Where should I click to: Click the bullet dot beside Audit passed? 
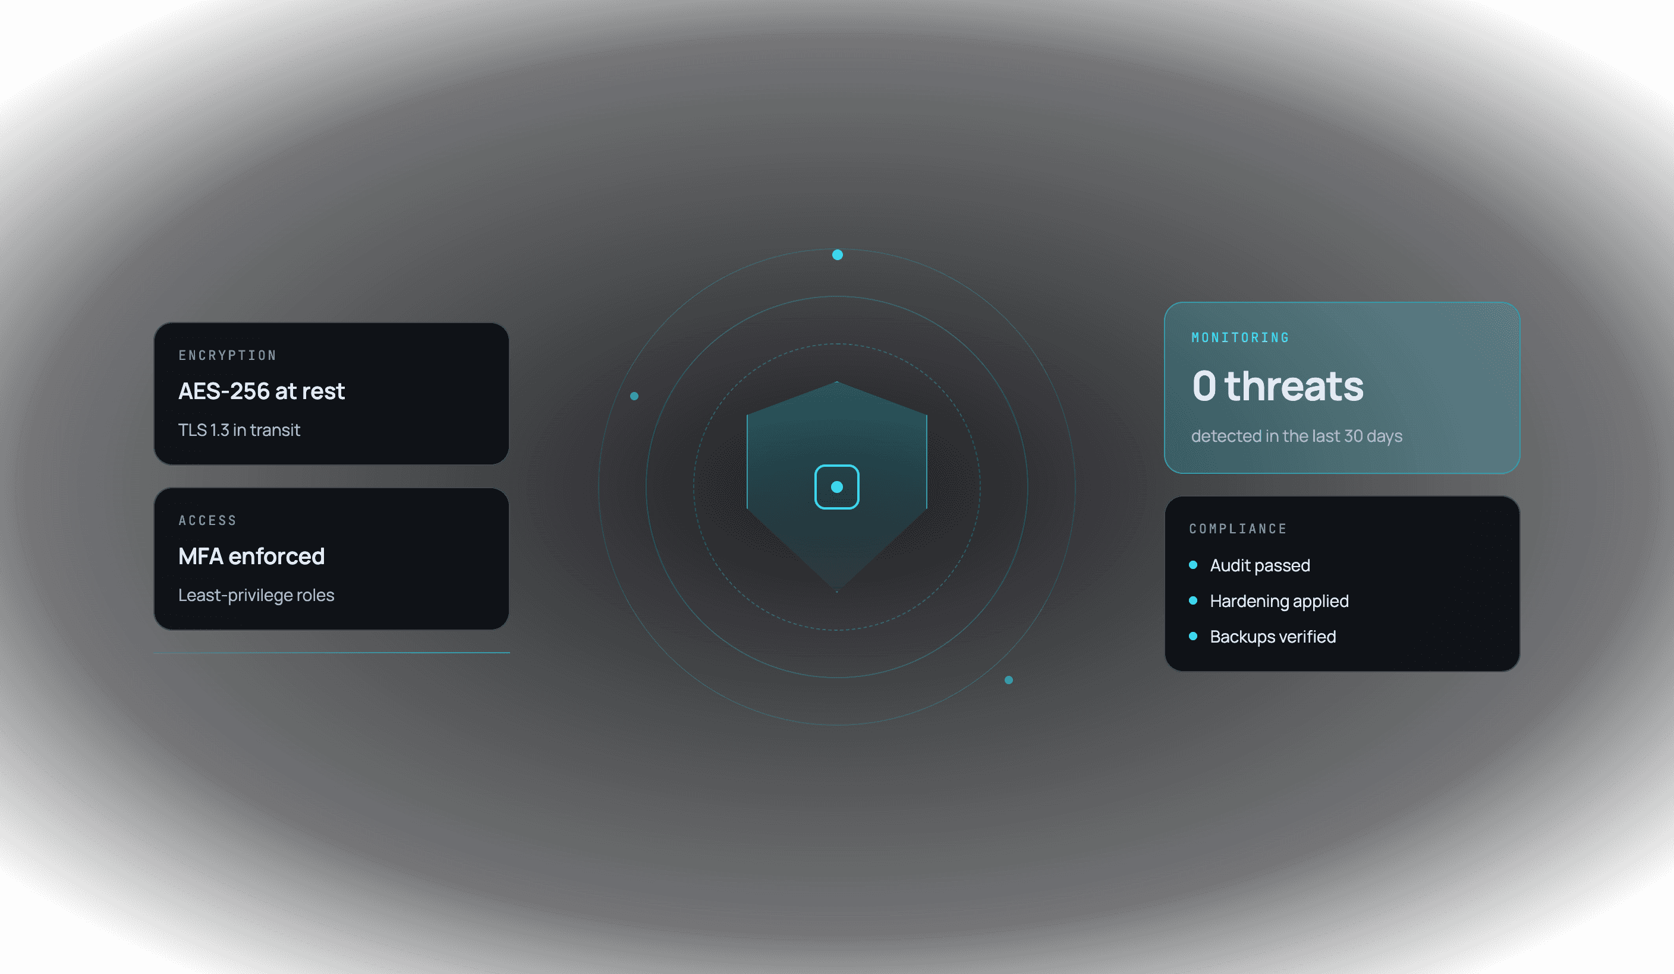tap(1193, 565)
